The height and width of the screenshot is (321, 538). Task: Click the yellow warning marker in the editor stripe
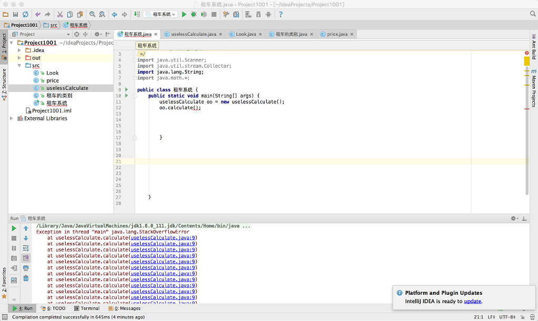[526, 61]
